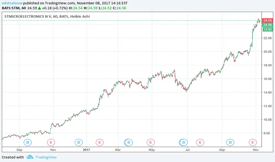Image resolution: width=275 pixels, height=162 pixels.
Task: Click the 18.00 price axis label
Action: coord(267,65)
